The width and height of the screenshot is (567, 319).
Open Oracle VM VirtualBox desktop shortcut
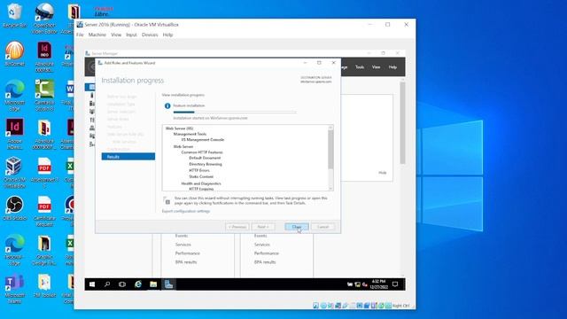click(14, 172)
